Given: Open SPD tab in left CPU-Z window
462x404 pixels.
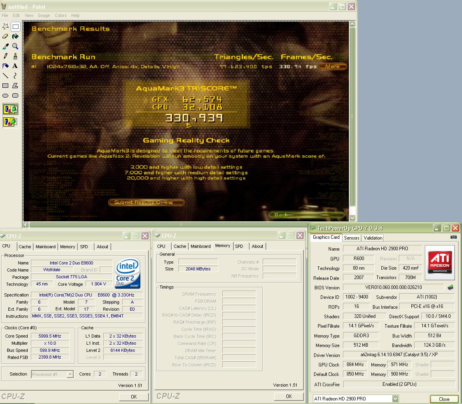Looking at the screenshot, I should point(84,247).
